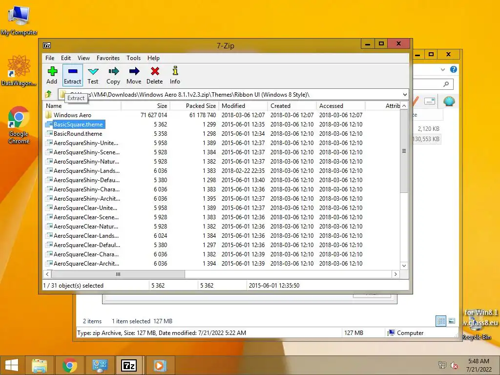500x375 pixels.
Task: Click the Extract toolbar button
Action: click(x=73, y=75)
